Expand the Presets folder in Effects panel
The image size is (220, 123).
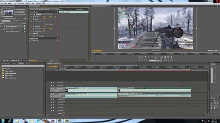(1, 69)
